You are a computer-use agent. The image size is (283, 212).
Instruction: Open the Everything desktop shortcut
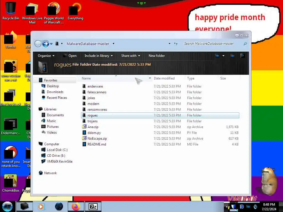(x=75, y=11)
